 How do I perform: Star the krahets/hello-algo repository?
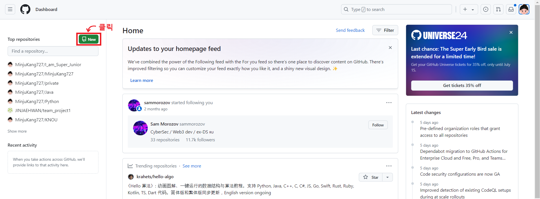[x=371, y=177]
